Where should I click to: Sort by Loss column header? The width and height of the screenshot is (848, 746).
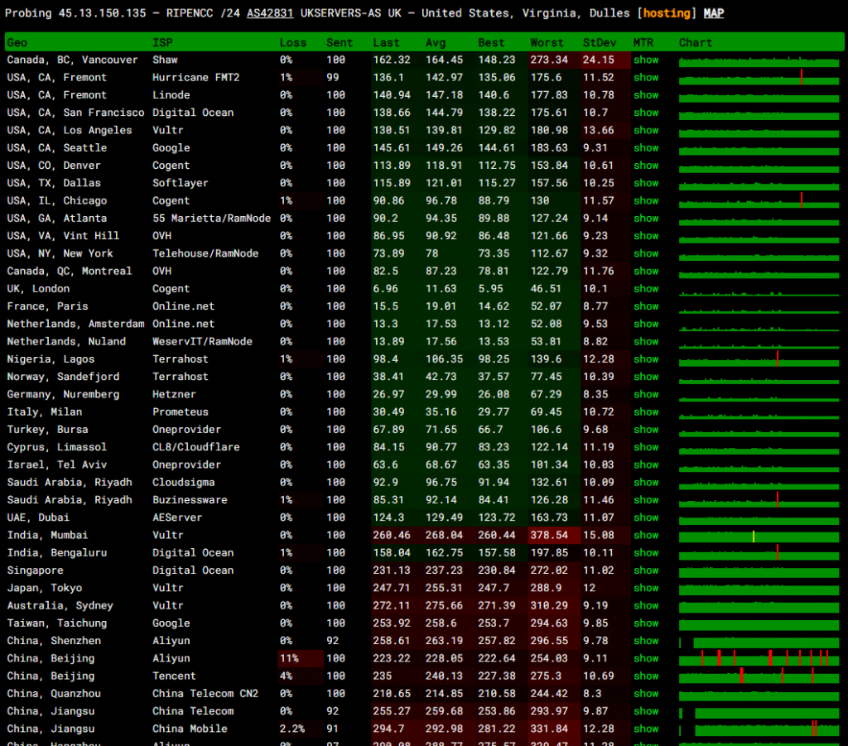(292, 43)
